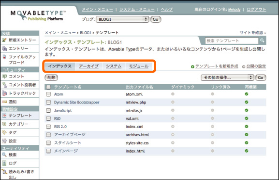Click the New Entry pencil icon in sidebar

4,40
